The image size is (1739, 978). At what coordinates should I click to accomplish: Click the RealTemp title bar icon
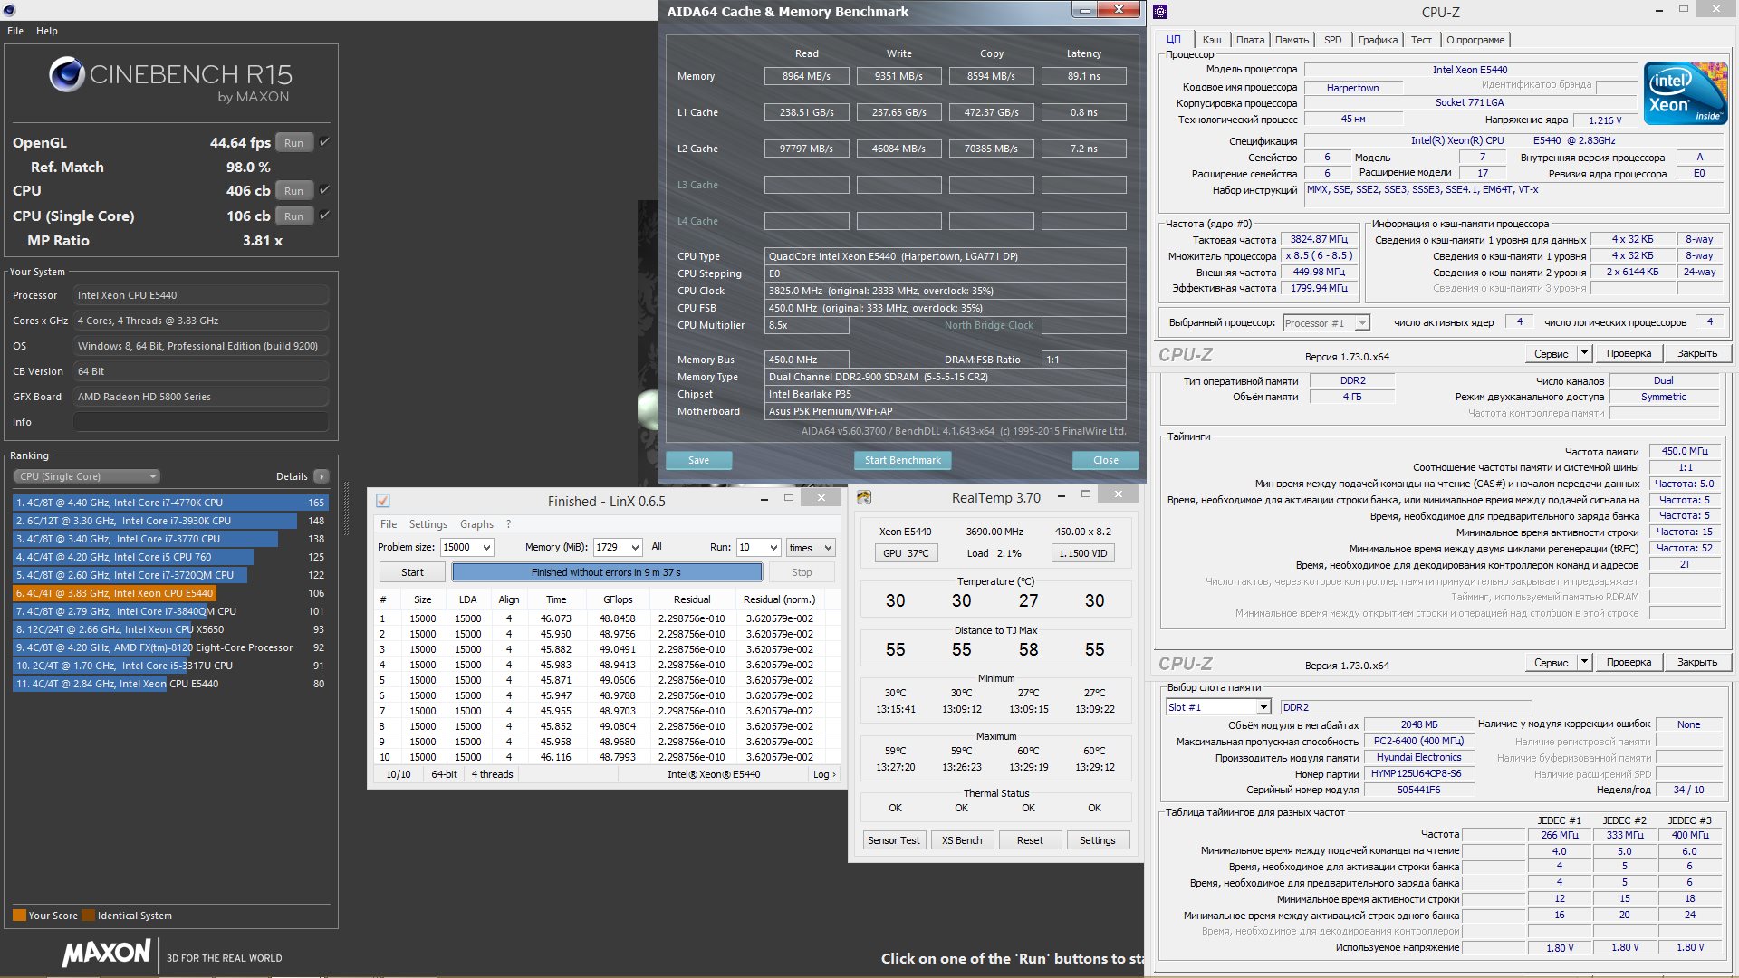click(864, 497)
